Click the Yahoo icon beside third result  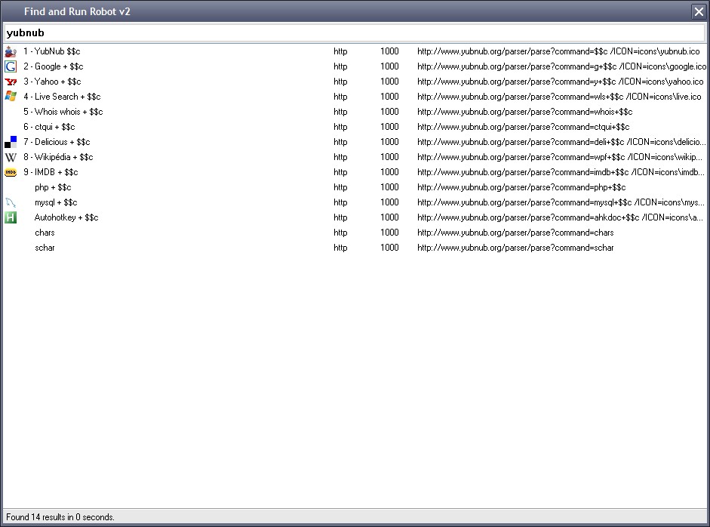11,82
